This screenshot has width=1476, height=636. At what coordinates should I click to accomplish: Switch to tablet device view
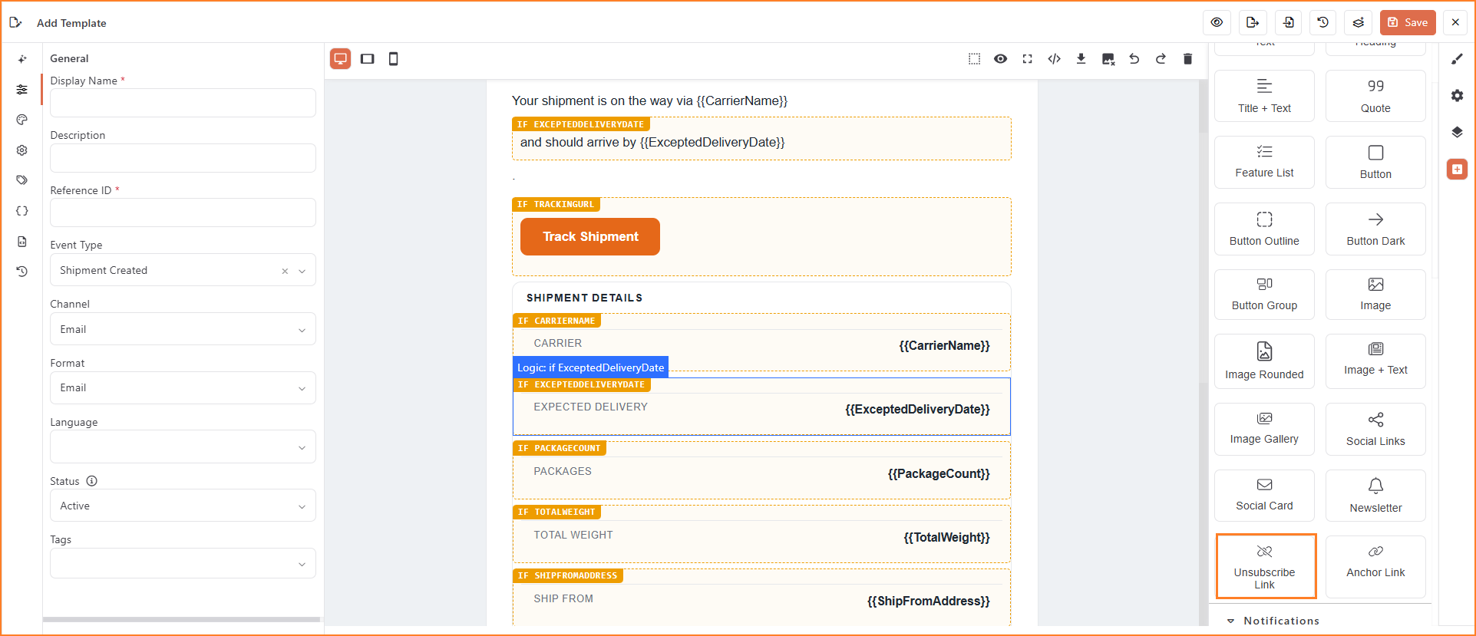pyautogui.click(x=368, y=58)
